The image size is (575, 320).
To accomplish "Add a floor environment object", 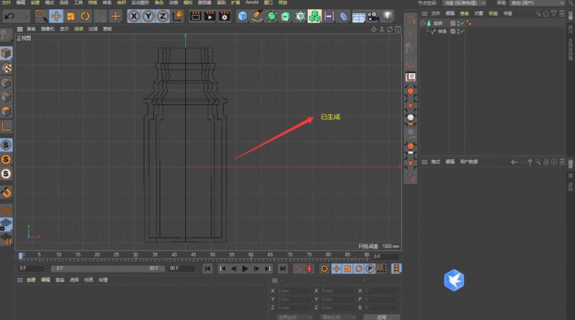I will pos(358,16).
